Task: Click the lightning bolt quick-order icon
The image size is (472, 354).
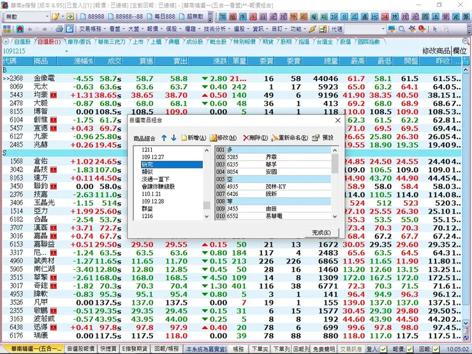Action: pos(313,29)
